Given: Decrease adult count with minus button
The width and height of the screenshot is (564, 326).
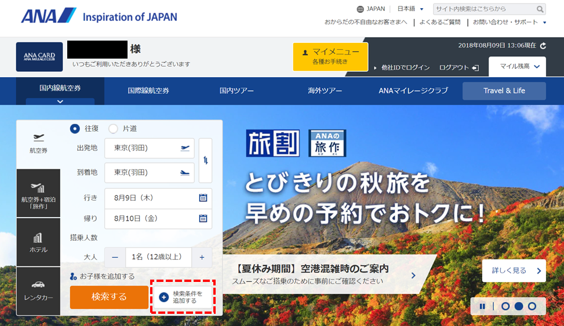Looking at the screenshot, I should 115,258.
